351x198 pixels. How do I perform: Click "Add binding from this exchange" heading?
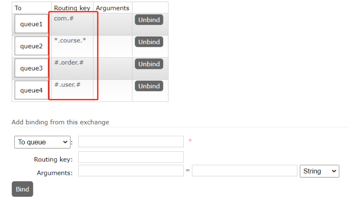point(61,122)
